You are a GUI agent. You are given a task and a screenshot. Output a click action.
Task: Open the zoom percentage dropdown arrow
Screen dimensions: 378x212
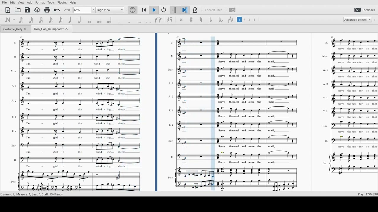click(93, 10)
